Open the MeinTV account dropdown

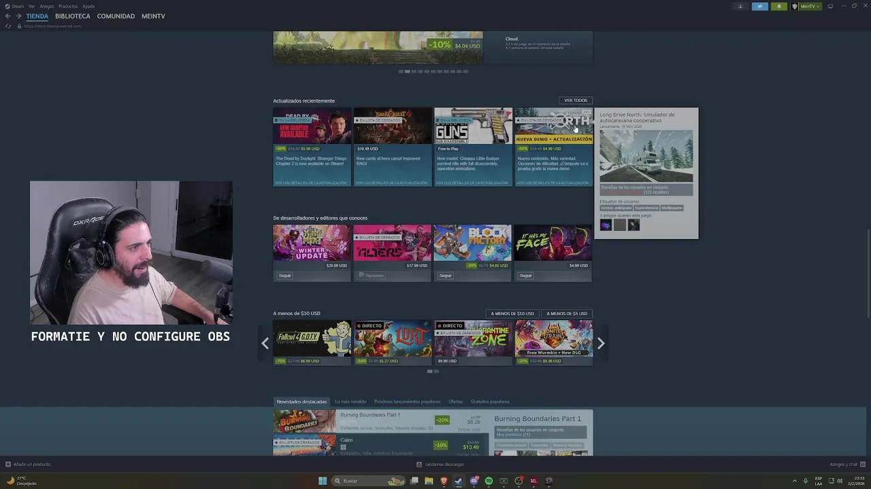806,6
